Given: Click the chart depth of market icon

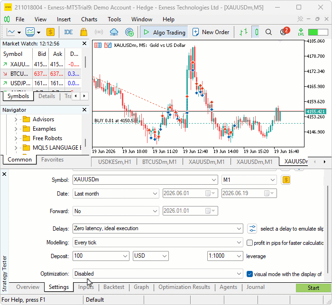Looking at the screenshot, I should coord(108,45).
